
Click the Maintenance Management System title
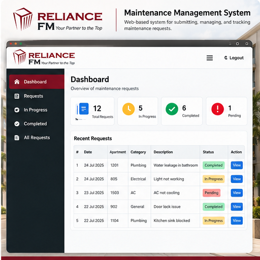coord(187,13)
